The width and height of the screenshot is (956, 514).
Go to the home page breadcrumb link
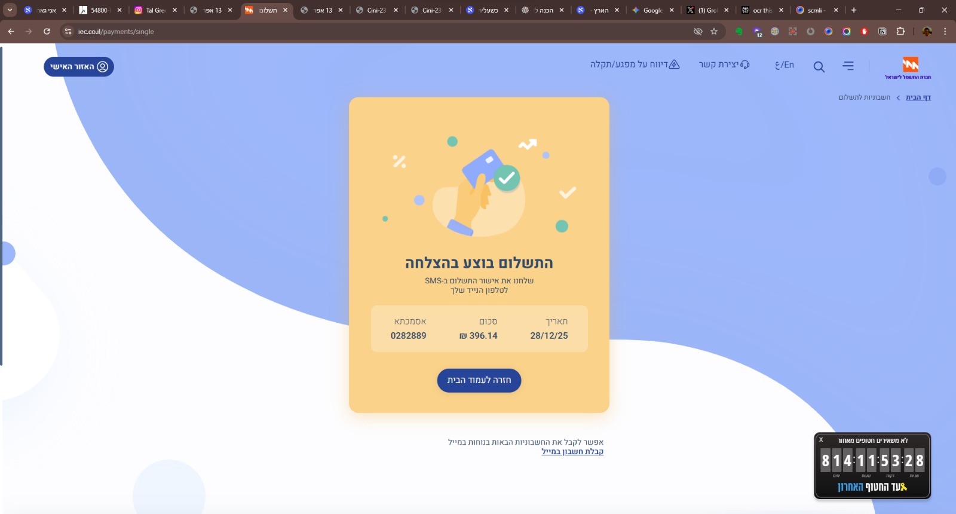[918, 97]
